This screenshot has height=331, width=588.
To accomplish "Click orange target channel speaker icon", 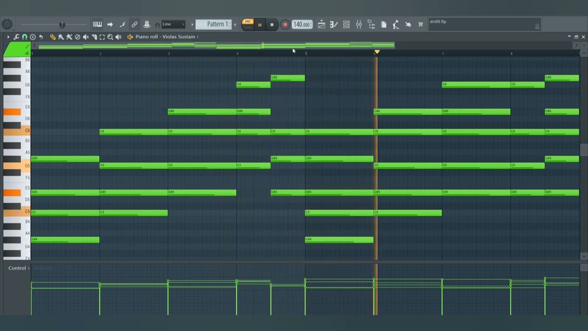I will 130,37.
